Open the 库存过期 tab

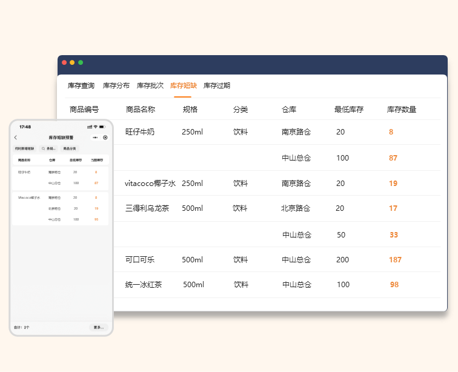(x=217, y=85)
